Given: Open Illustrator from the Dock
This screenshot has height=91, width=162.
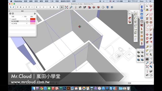Looking at the screenshot, I should 68,88.
